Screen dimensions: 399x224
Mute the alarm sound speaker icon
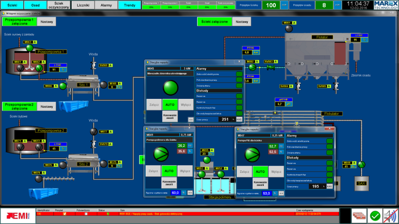[x=391, y=216]
